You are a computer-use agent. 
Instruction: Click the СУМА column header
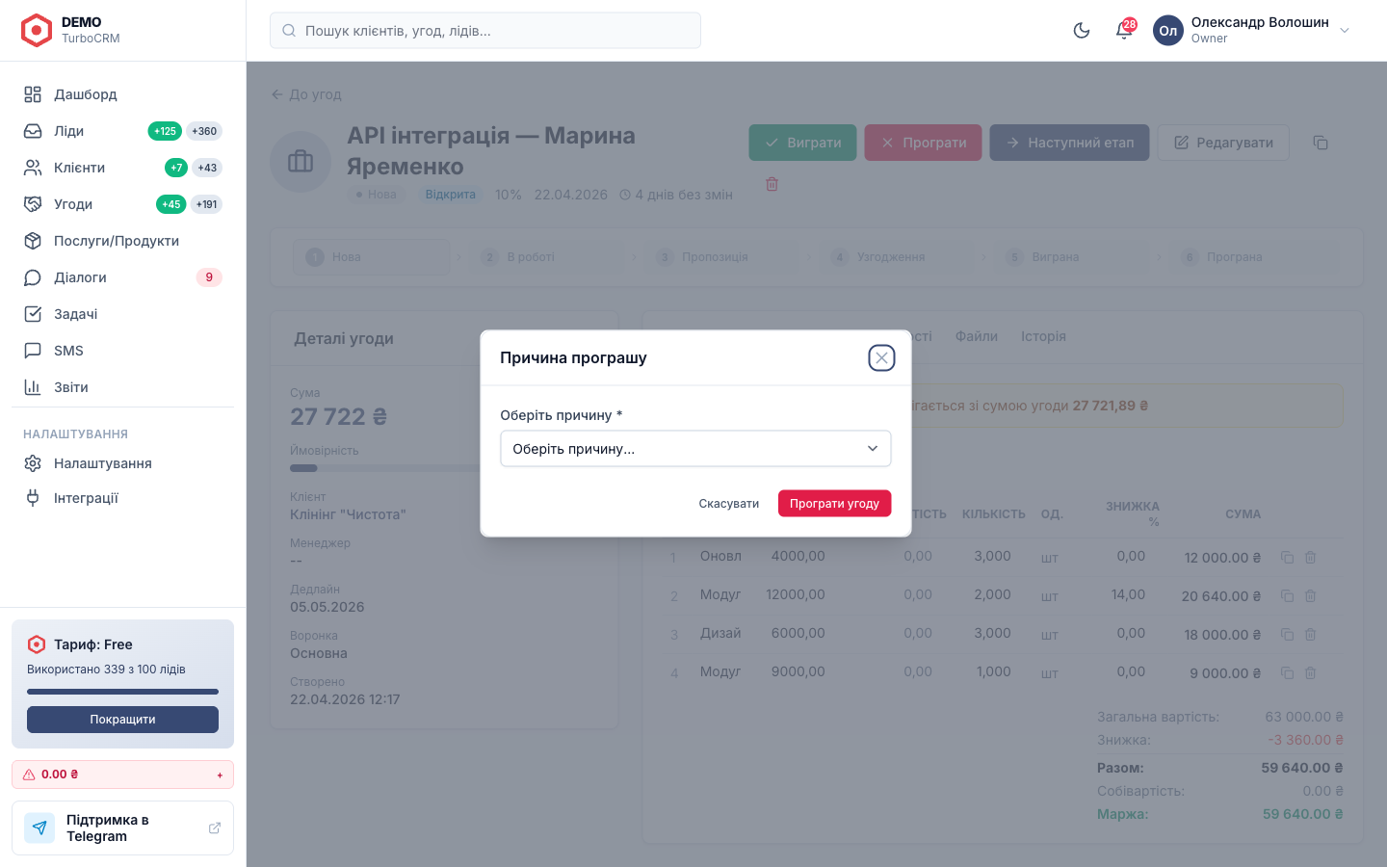pos(1243,514)
